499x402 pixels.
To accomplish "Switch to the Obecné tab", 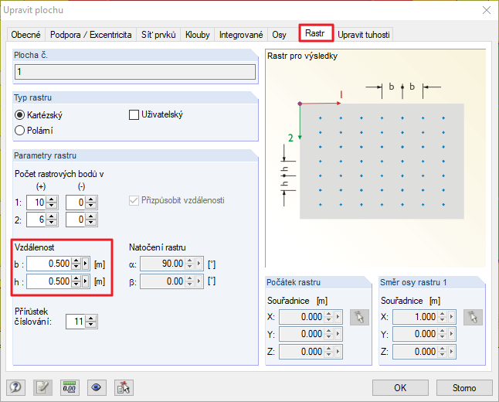I will point(25,35).
